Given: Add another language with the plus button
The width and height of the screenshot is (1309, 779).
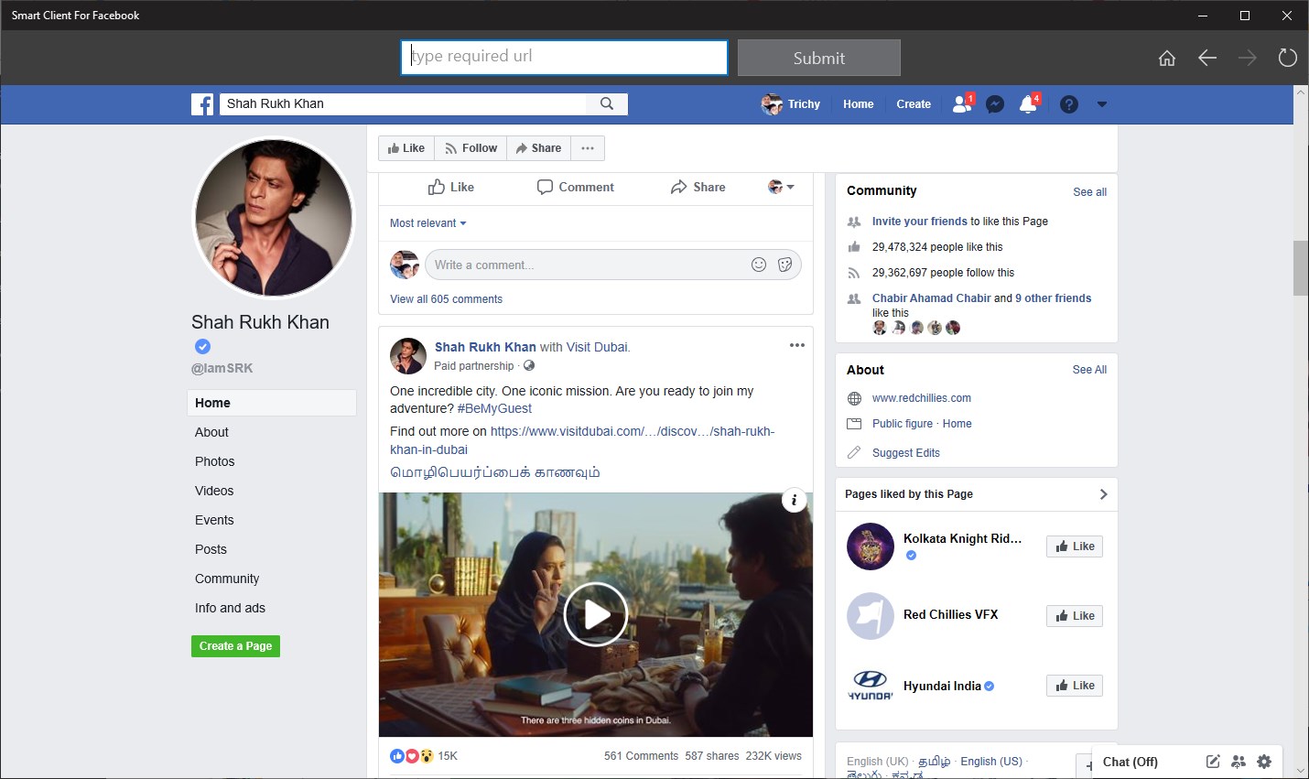Looking at the screenshot, I should click(1087, 765).
